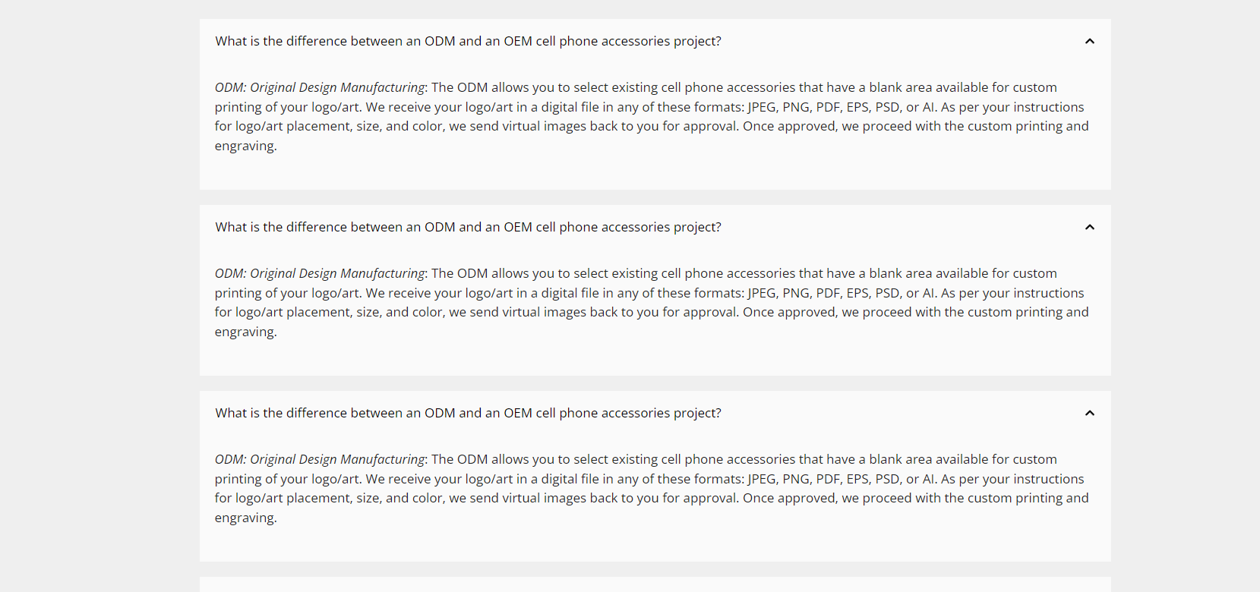This screenshot has width=1260, height=592.
Task: Collapse the first FAQ using its chevron
Action: click(1089, 41)
